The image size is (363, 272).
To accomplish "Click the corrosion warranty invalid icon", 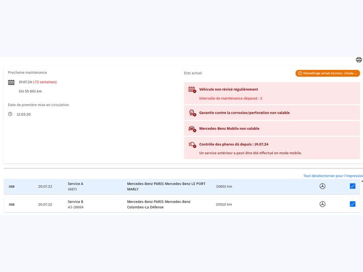I will pyautogui.click(x=192, y=113).
